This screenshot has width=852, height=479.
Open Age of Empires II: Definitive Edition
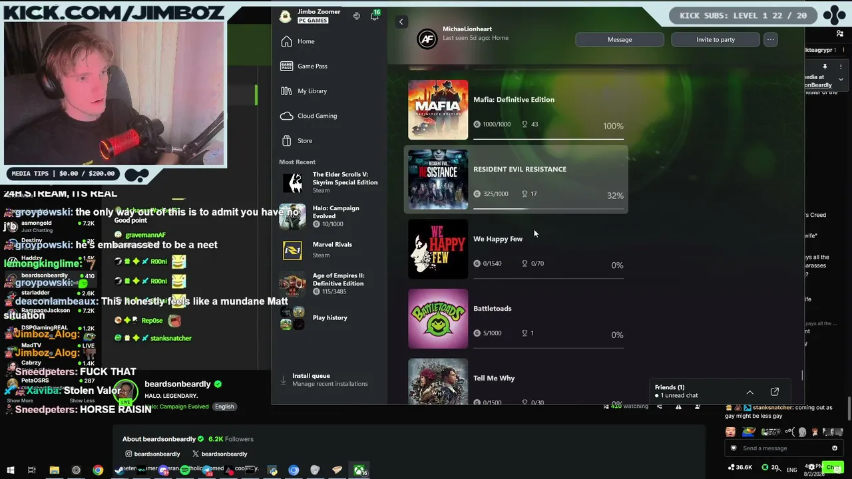[329, 283]
